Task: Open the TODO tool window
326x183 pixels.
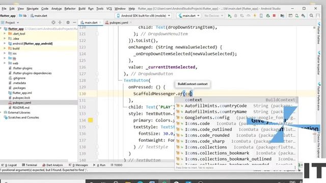Action: [117, 165]
